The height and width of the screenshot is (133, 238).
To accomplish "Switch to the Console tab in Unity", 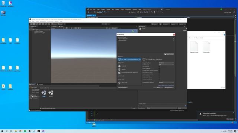I will [40, 84].
